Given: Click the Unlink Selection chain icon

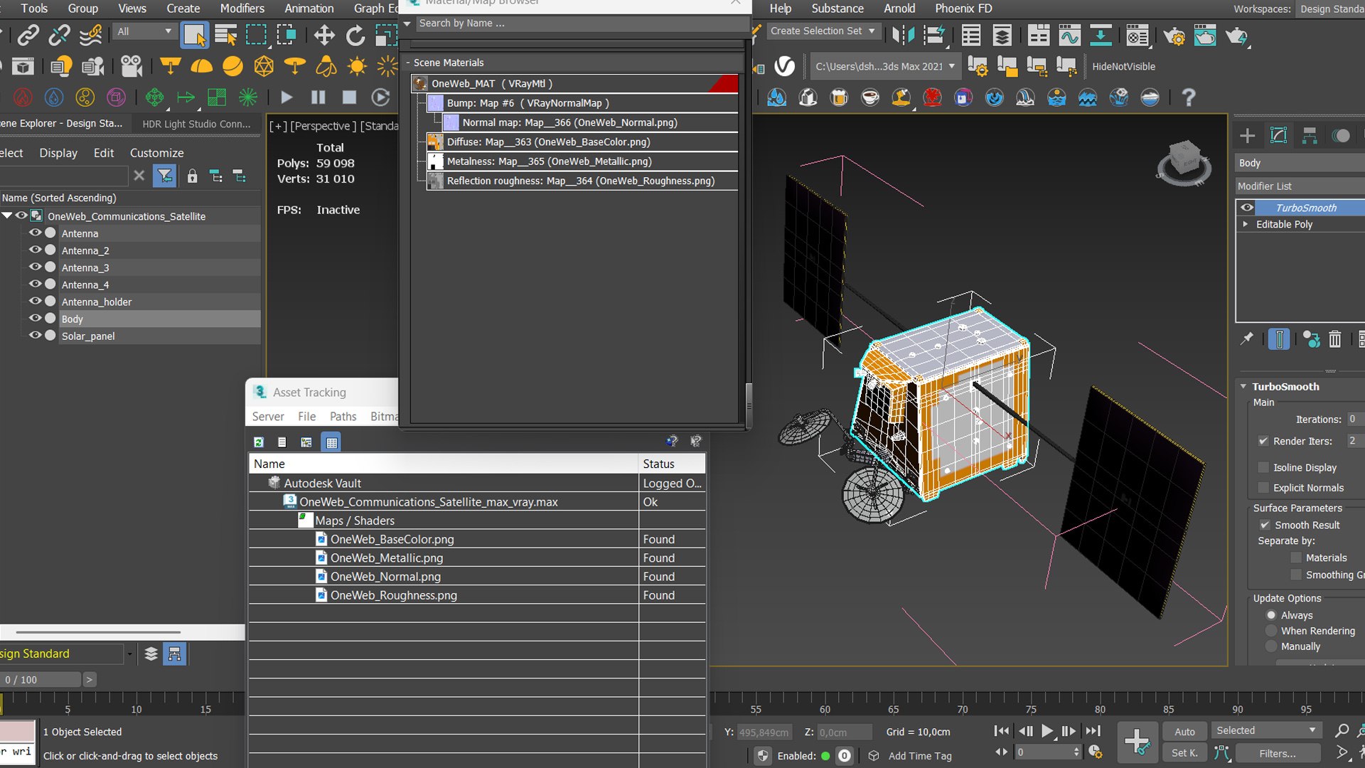Looking at the screenshot, I should click(x=60, y=35).
